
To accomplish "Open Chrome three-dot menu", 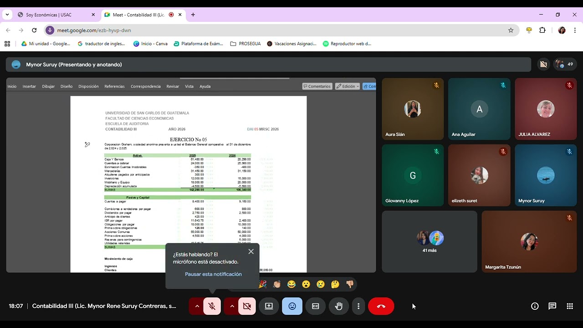I will [x=576, y=30].
